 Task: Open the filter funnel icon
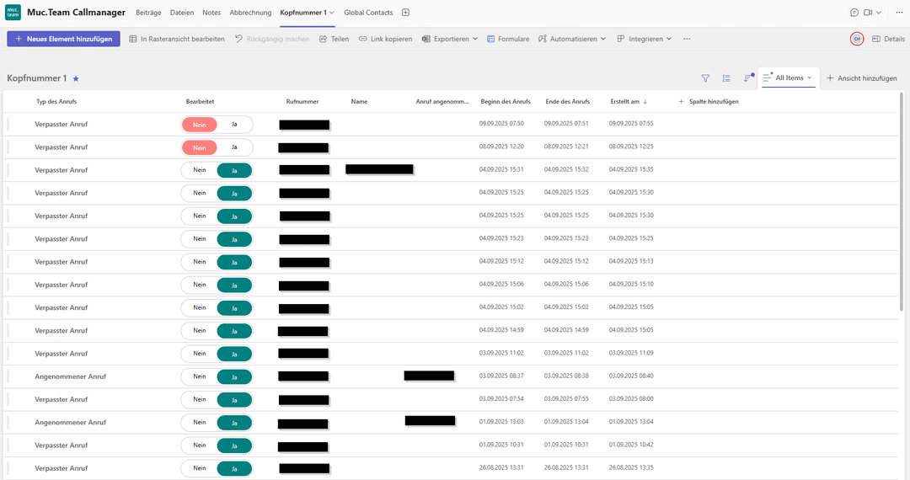pyautogui.click(x=705, y=78)
